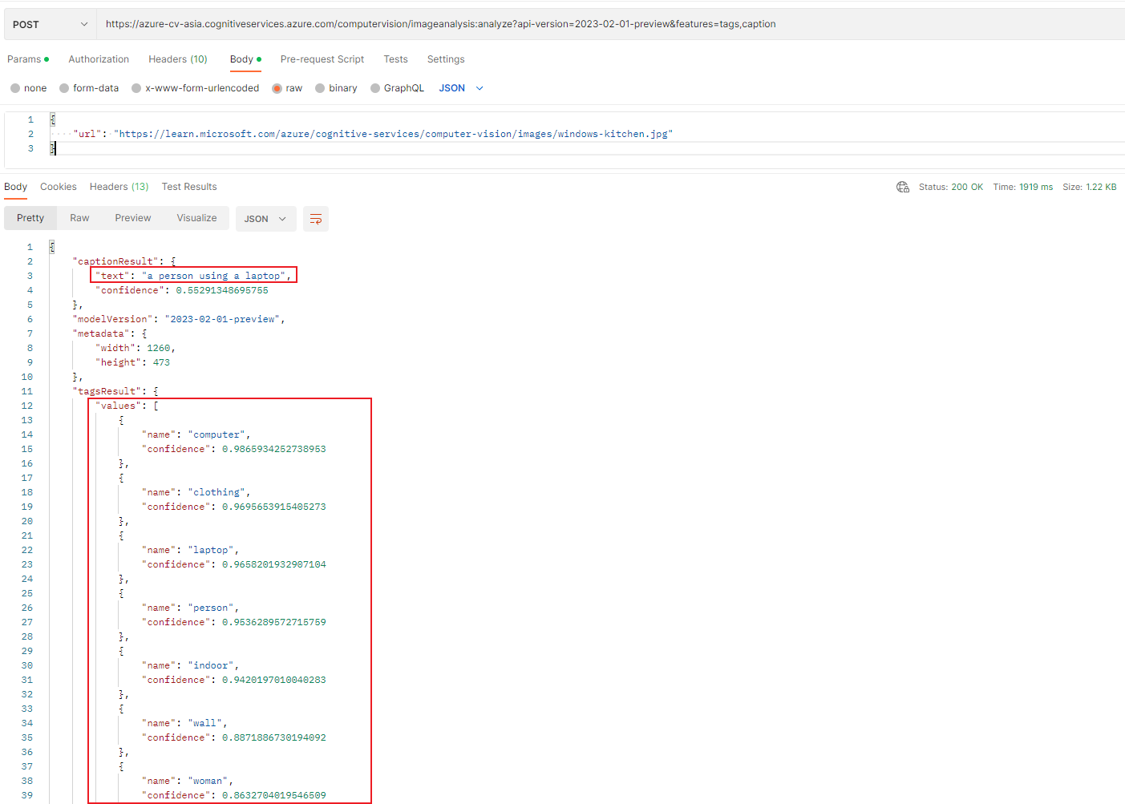Select the none body type radio button
This screenshot has height=804, width=1125.
(x=15, y=88)
